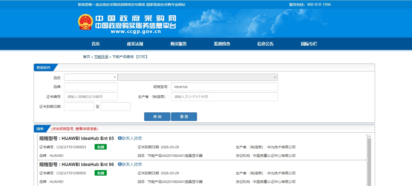Select the 清单 list tab
The image size is (412, 186).
40,129
